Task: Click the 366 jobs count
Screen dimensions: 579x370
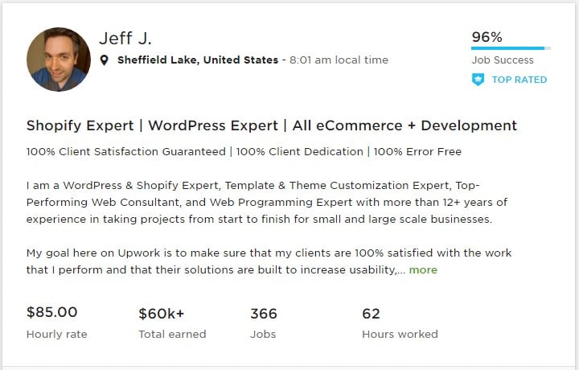Action: [264, 314]
